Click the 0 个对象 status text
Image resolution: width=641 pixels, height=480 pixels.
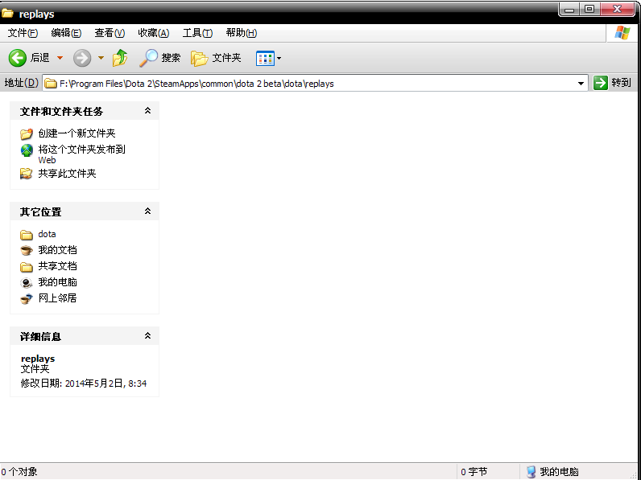pos(19,472)
